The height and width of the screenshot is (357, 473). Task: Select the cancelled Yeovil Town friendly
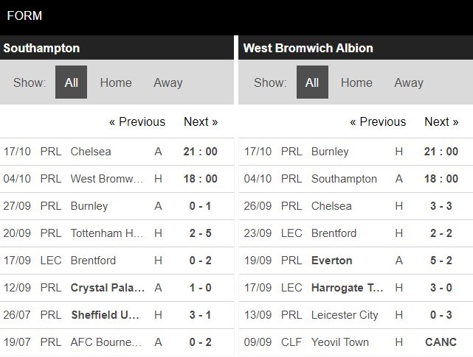click(340, 342)
